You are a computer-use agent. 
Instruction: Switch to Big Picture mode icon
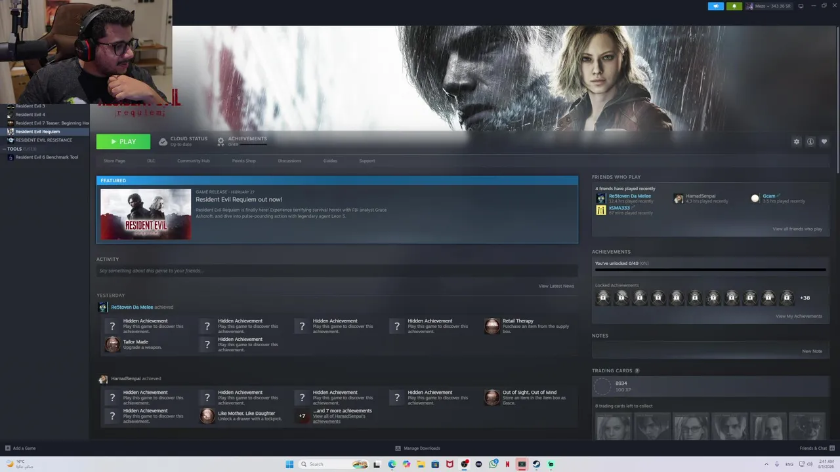click(801, 6)
